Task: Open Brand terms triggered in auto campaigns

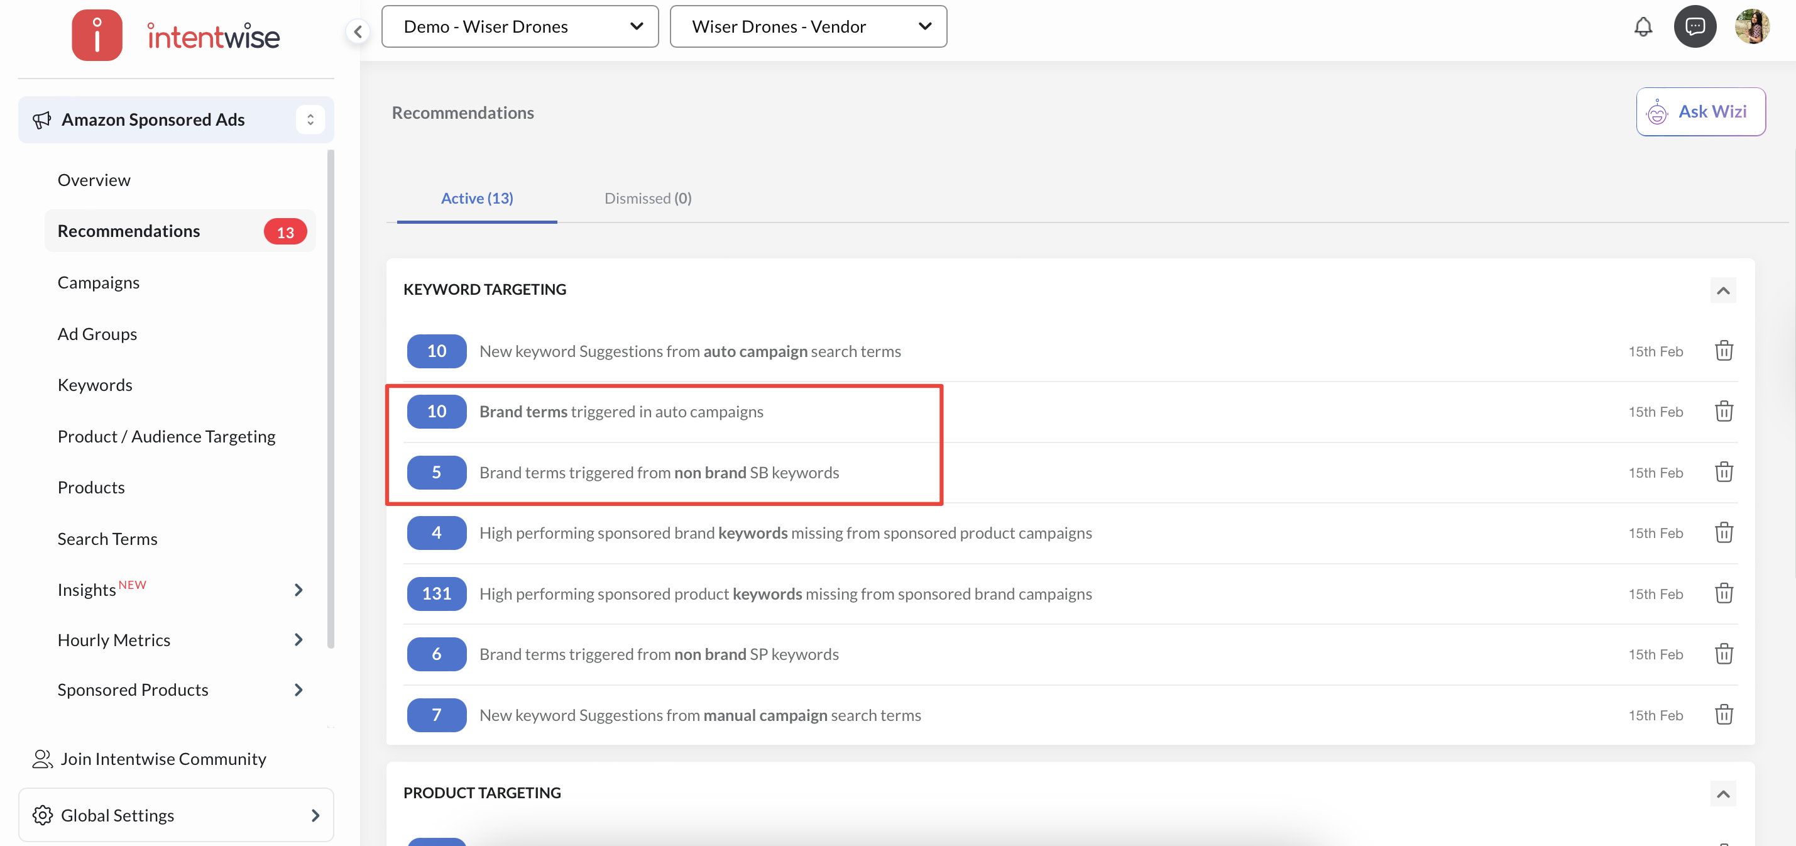Action: pos(620,412)
